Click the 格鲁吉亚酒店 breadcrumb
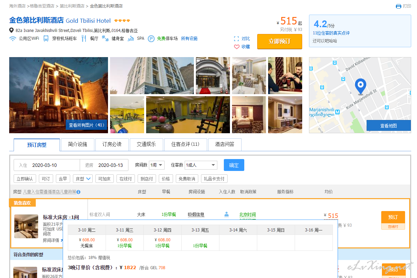Screen dimensions: 417x278 [x=42, y=6]
